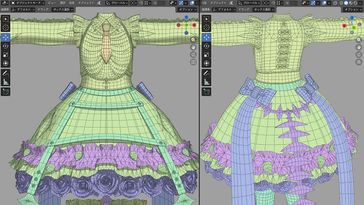Switch right viewport to material preview shading
Viewport: 364px width, 205px height.
click(351, 3)
